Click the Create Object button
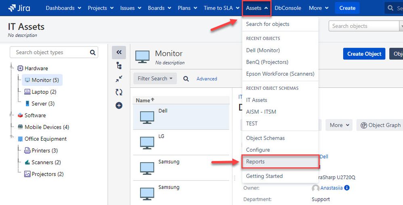The image size is (403, 205). pos(364,54)
